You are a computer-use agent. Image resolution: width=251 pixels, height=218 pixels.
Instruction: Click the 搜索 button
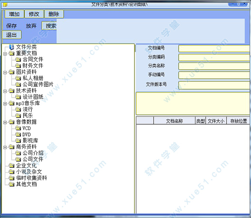tap(49, 26)
